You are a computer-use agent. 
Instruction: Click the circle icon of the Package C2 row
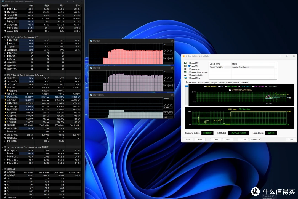pyautogui.click(x=5, y=150)
